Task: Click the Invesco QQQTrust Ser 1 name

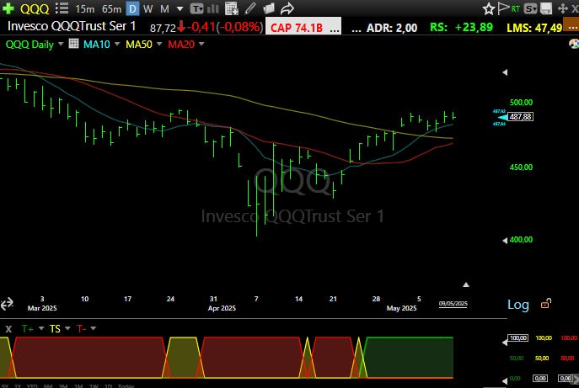Action: point(72,26)
